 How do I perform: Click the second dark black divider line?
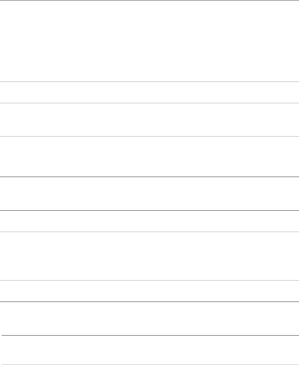149,210
